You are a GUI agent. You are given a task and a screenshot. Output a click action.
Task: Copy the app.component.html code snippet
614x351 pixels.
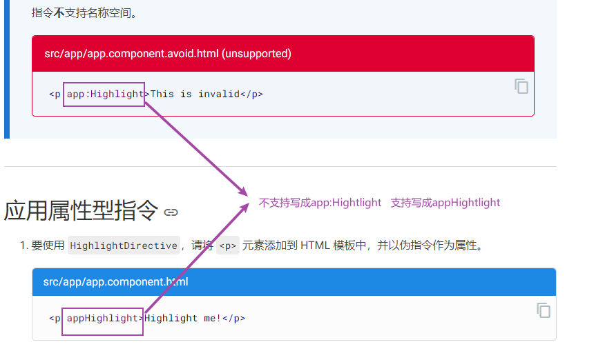click(544, 310)
